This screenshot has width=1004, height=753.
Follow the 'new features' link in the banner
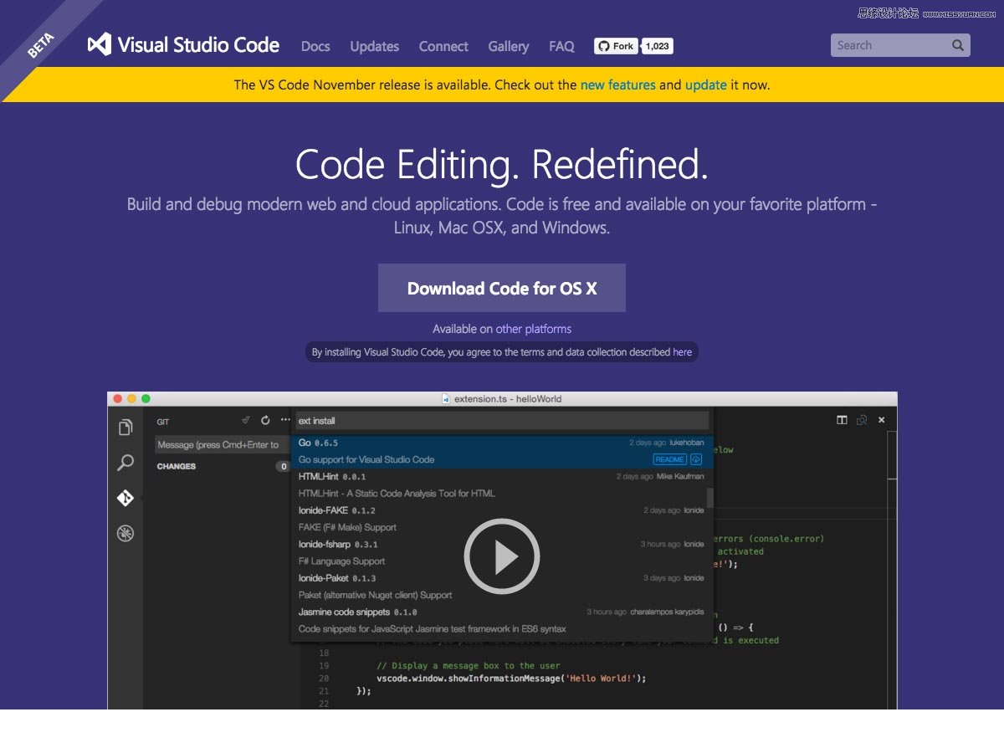(618, 85)
